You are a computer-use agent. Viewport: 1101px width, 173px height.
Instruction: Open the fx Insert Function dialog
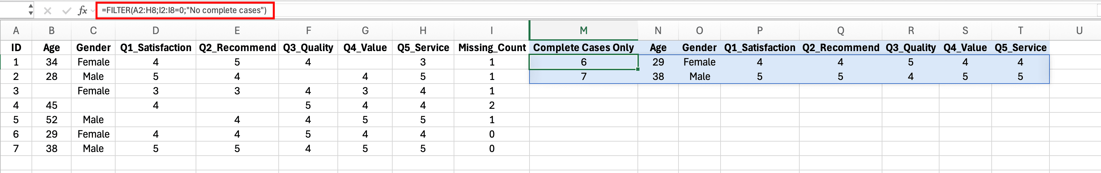click(82, 11)
